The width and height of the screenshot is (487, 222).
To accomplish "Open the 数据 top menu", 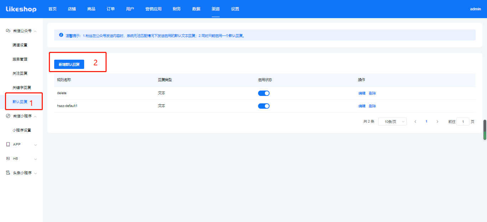I will click(196, 9).
